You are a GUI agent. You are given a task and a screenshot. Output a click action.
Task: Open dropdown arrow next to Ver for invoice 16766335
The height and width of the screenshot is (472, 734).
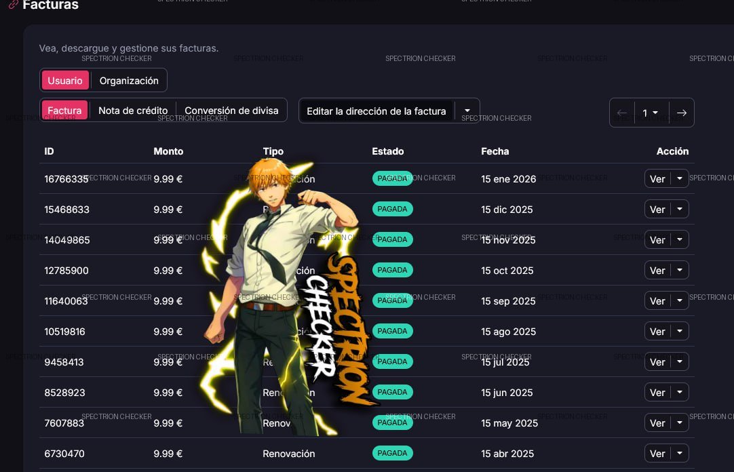point(680,179)
